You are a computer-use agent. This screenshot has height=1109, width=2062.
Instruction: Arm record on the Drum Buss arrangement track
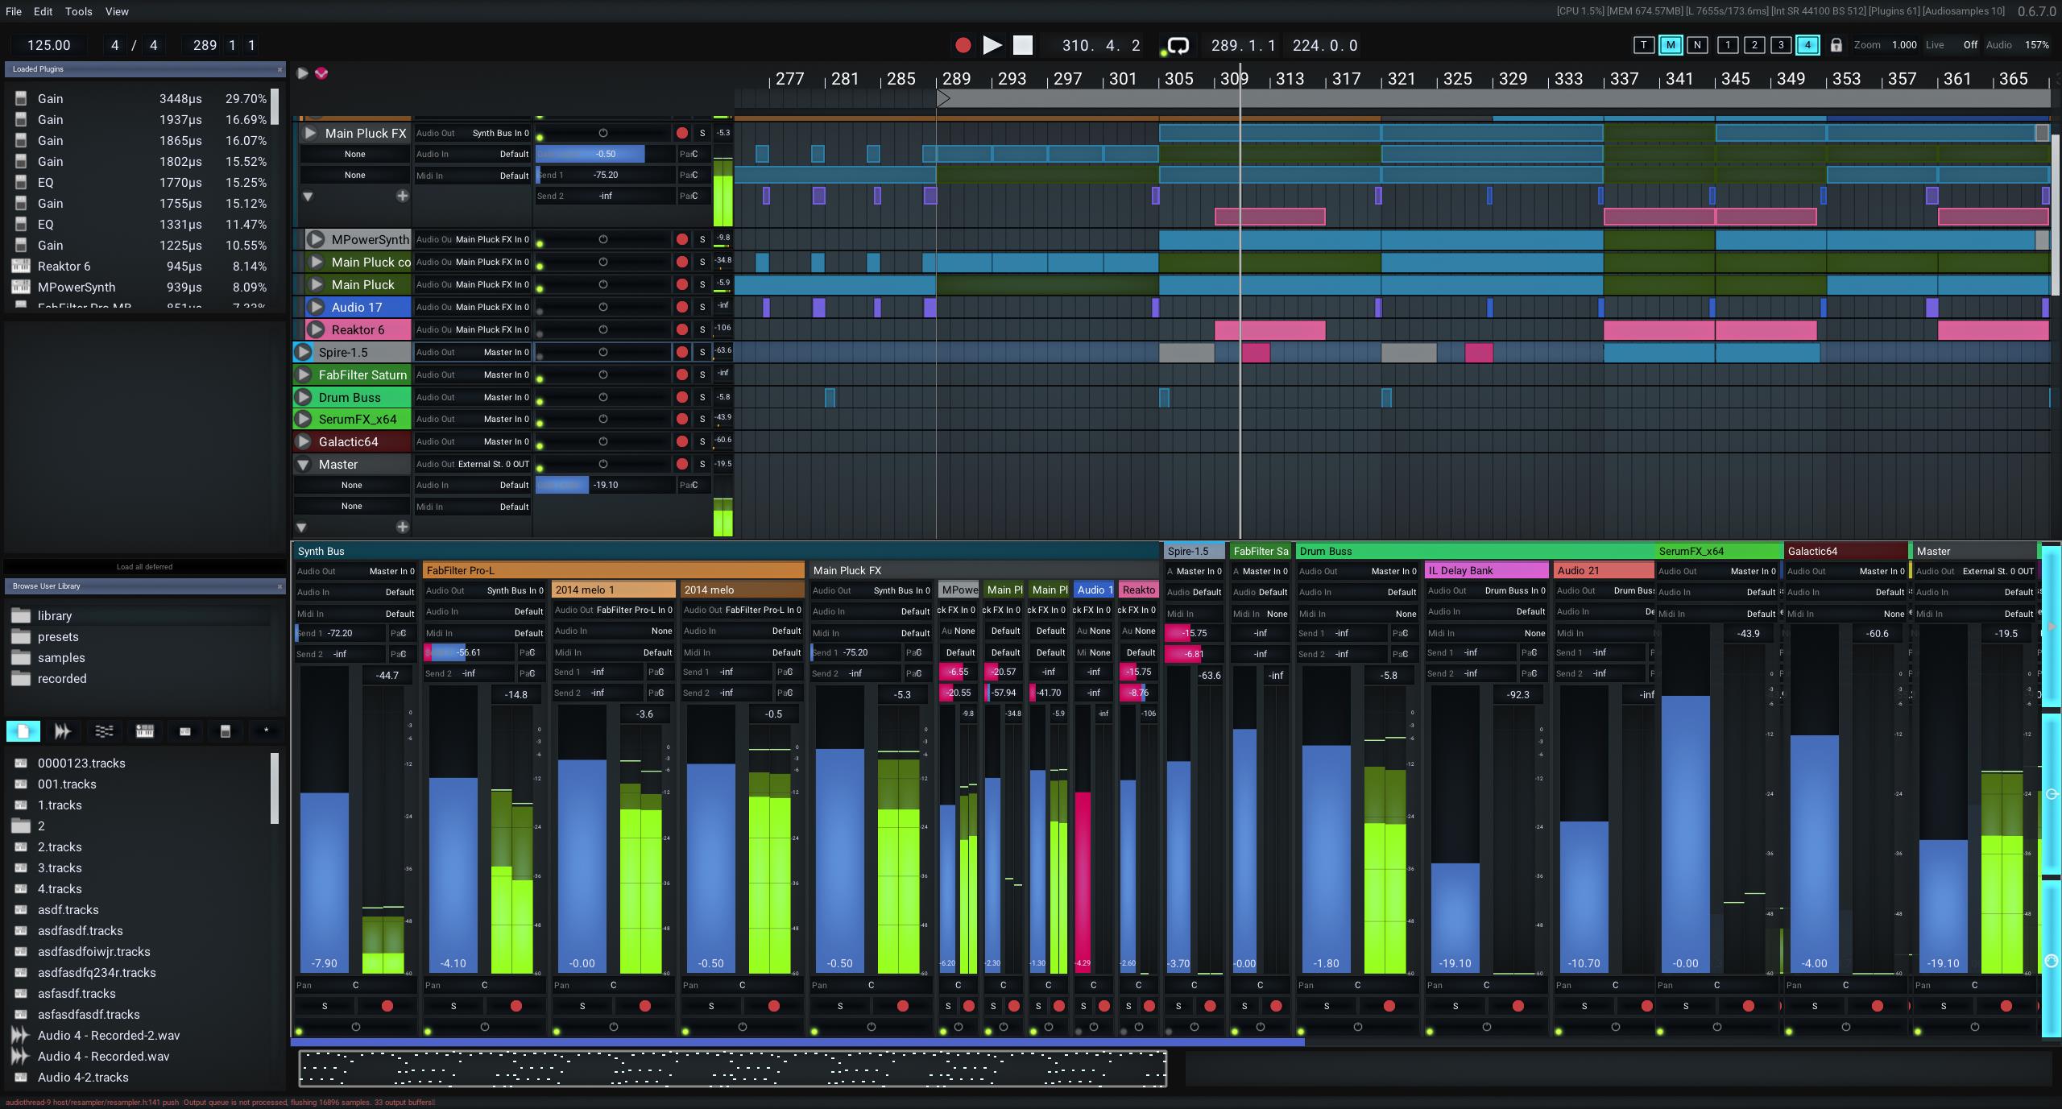click(x=682, y=397)
